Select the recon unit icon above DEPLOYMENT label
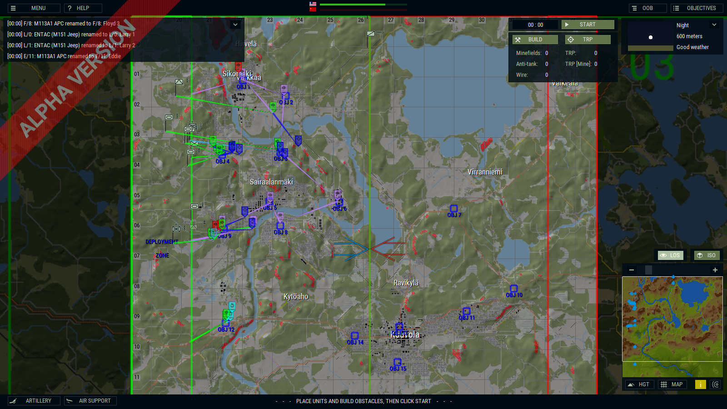Image resolution: width=727 pixels, height=409 pixels. point(176,229)
